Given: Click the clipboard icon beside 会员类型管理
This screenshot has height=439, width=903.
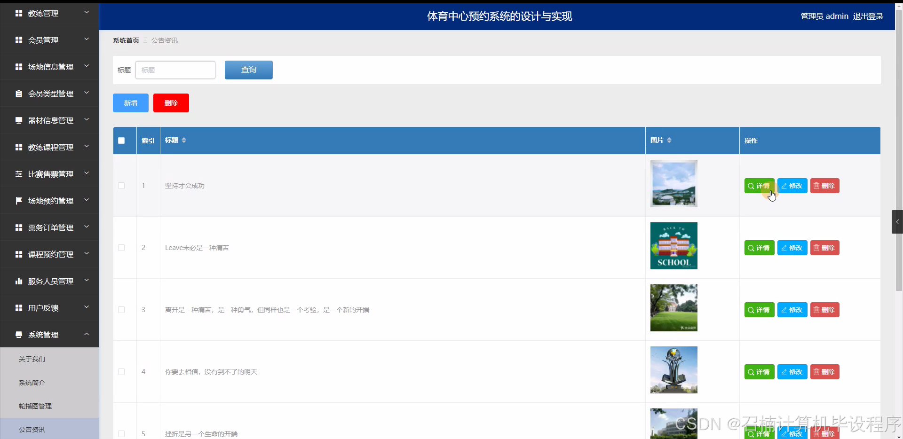Looking at the screenshot, I should (19, 94).
